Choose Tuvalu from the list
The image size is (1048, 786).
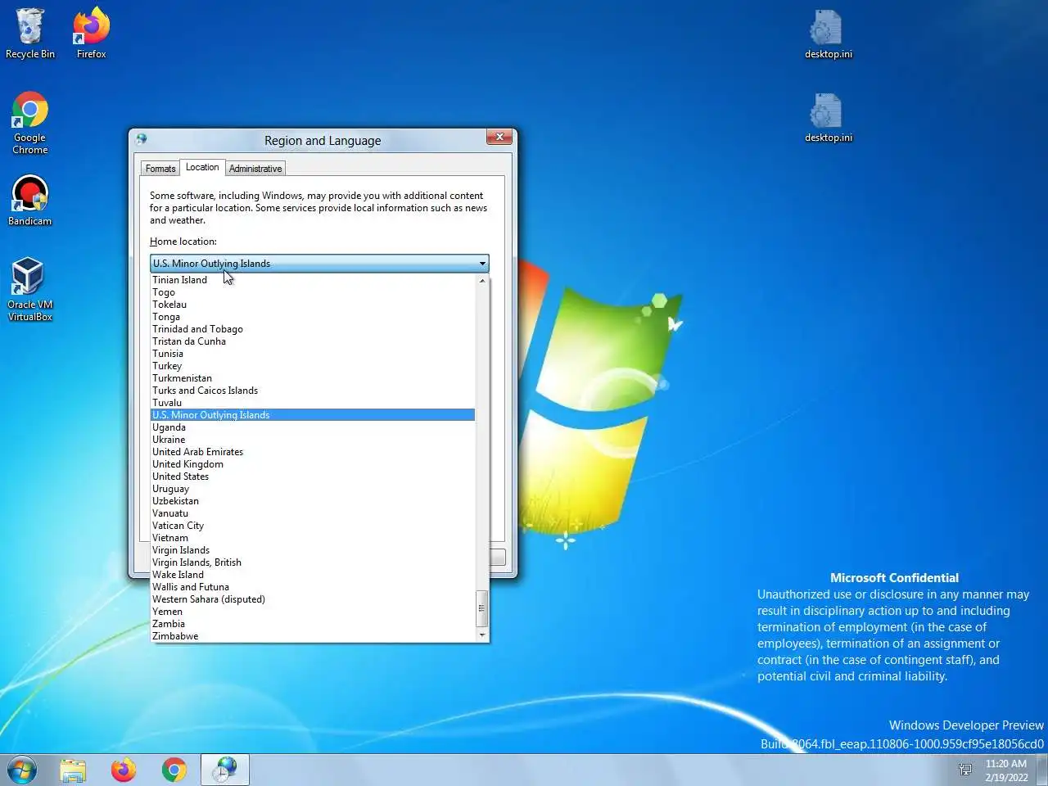[313, 403]
